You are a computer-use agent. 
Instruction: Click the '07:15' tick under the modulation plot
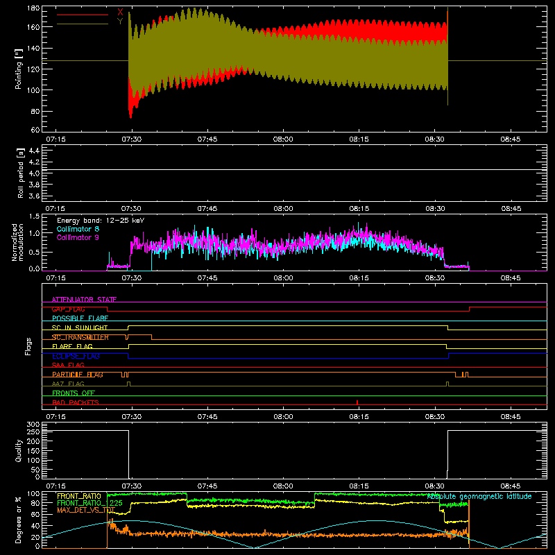[55, 278]
